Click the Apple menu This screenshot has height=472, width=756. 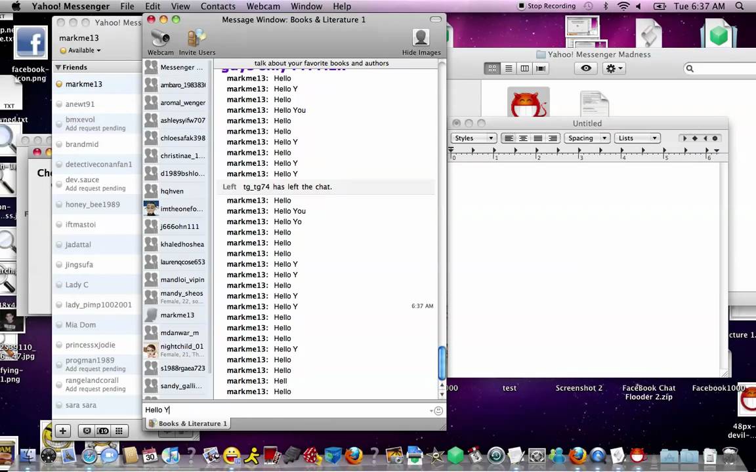pyautogui.click(x=16, y=7)
